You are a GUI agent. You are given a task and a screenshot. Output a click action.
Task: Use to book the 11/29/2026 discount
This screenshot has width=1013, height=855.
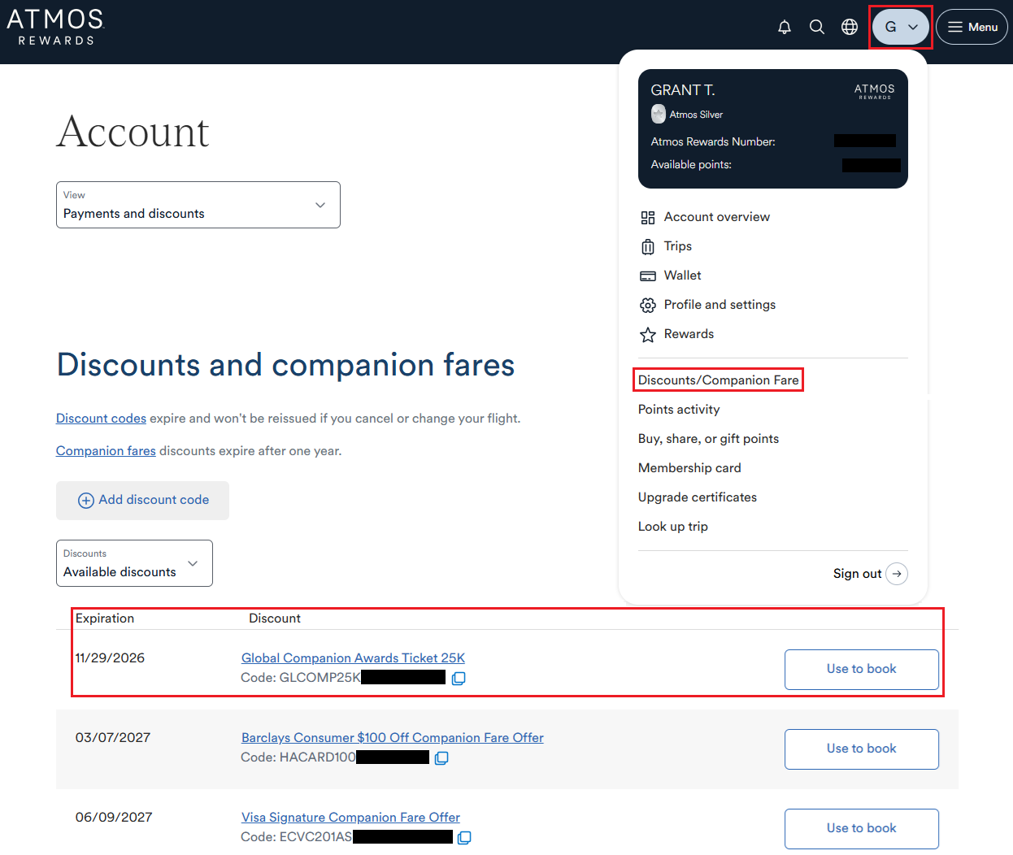[x=862, y=670]
